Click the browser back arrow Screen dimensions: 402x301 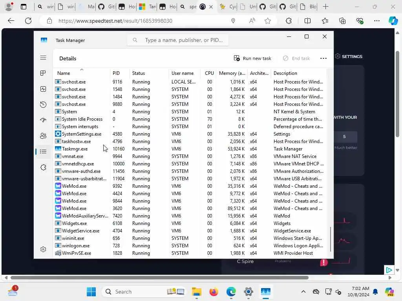coord(11,21)
